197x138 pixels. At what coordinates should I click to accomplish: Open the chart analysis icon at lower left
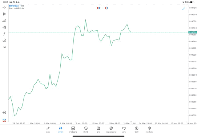pyautogui.click(x=4, y=113)
